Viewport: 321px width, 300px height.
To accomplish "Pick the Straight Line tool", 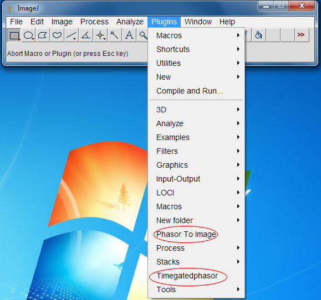I will (x=72, y=35).
